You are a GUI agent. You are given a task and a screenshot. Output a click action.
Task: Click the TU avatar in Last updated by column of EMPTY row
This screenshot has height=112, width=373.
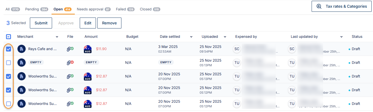292,63
